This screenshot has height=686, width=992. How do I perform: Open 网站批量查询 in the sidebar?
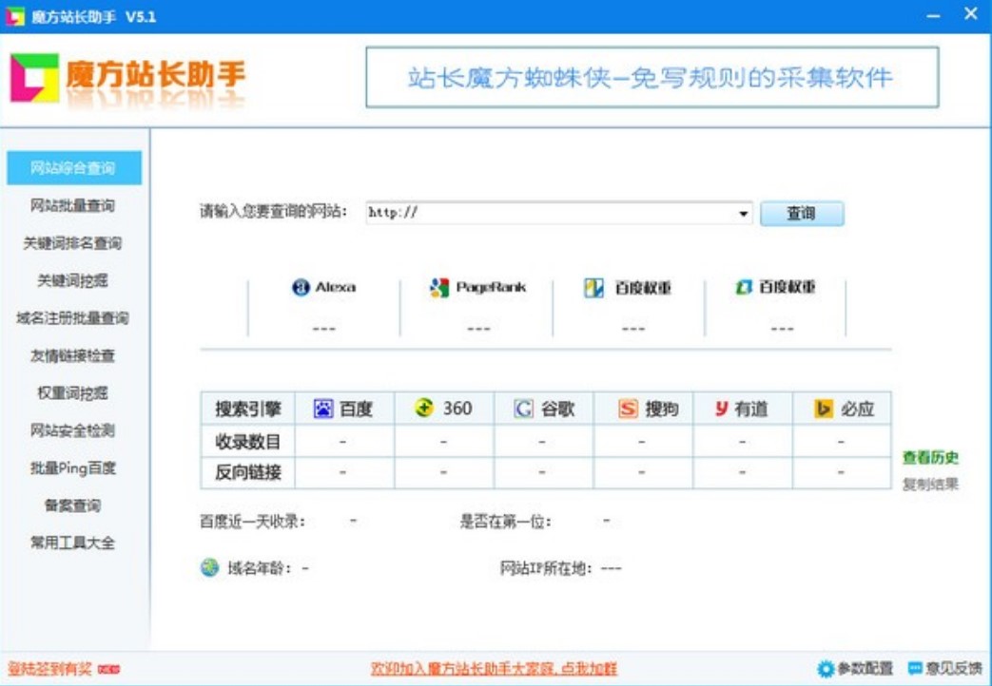click(x=72, y=205)
